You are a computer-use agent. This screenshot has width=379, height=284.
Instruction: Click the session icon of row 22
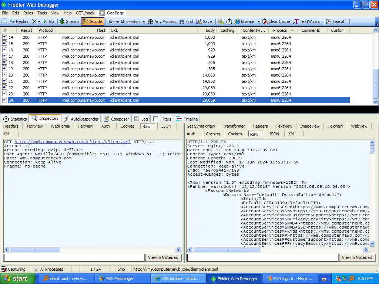(x=4, y=87)
